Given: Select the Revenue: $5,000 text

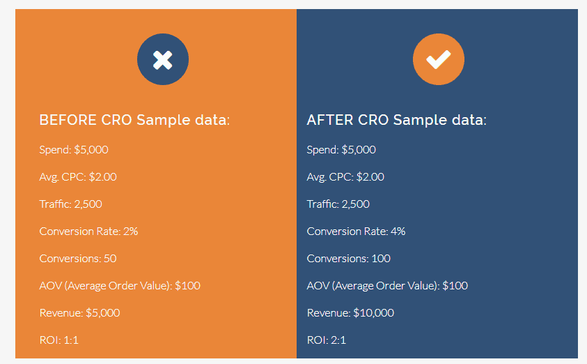Looking at the screenshot, I should (79, 313).
